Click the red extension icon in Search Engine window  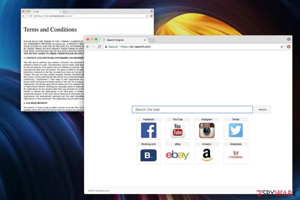[289, 47]
